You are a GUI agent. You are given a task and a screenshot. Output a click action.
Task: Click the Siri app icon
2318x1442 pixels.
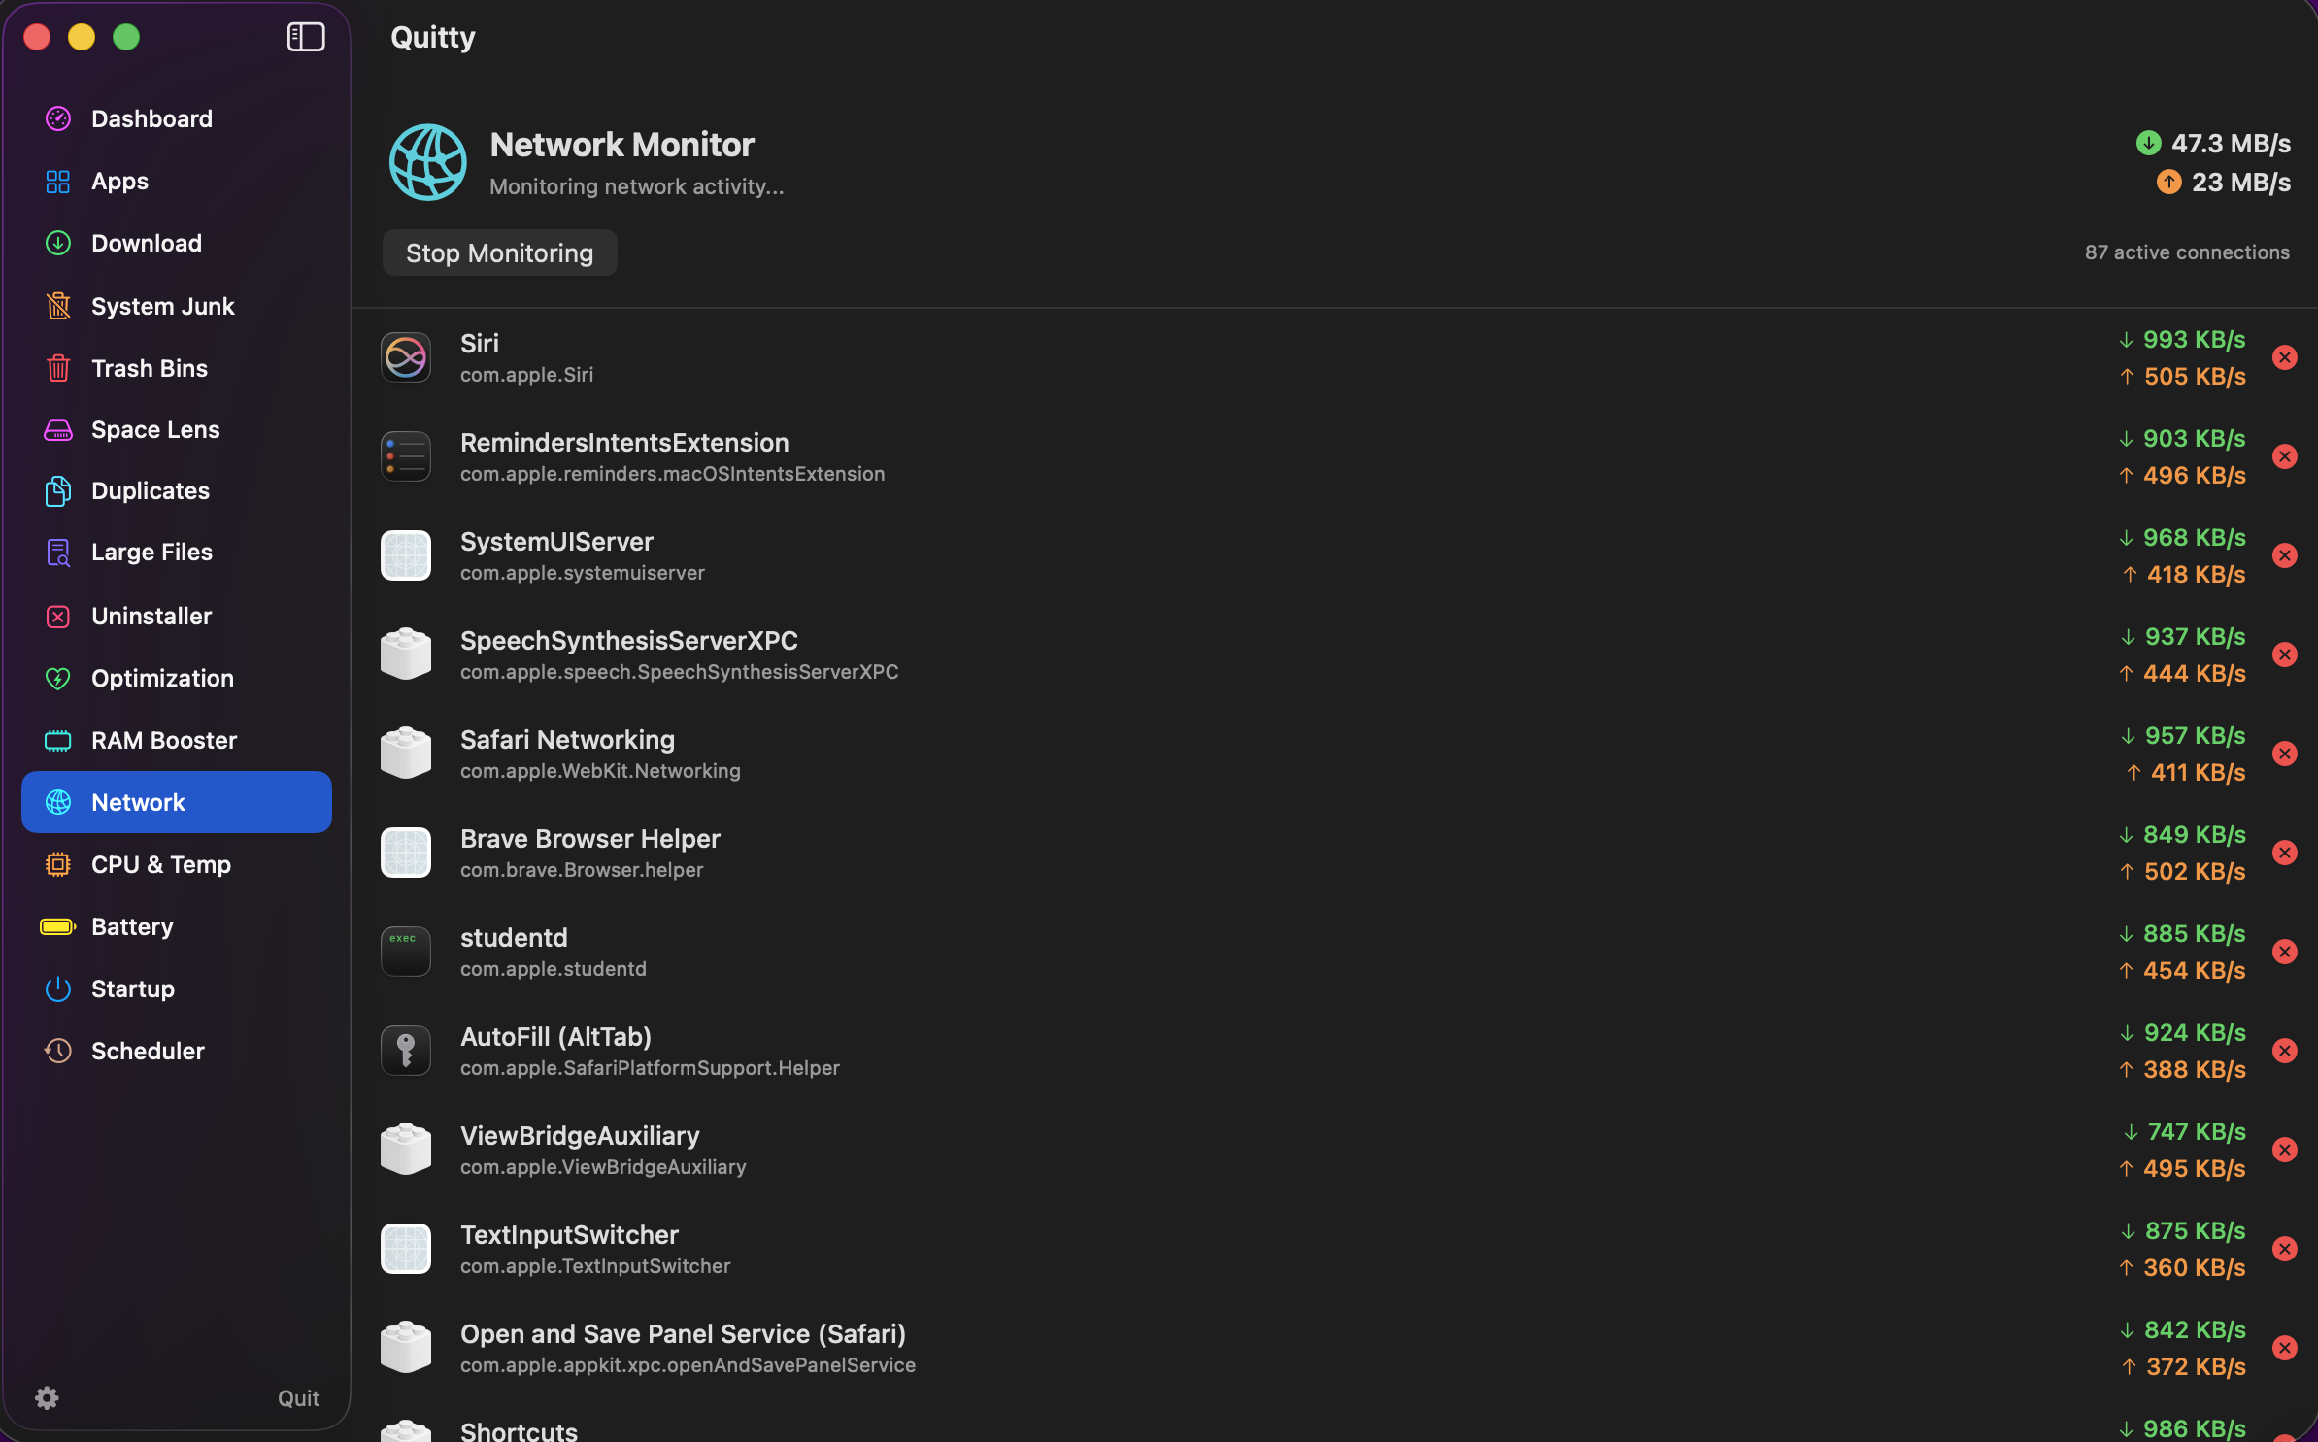(406, 358)
